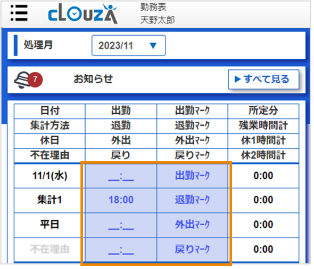
Task: Edit the empty 外出 time field
Action: (121, 225)
